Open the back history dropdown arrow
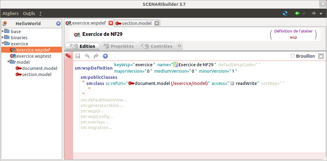 304,13
